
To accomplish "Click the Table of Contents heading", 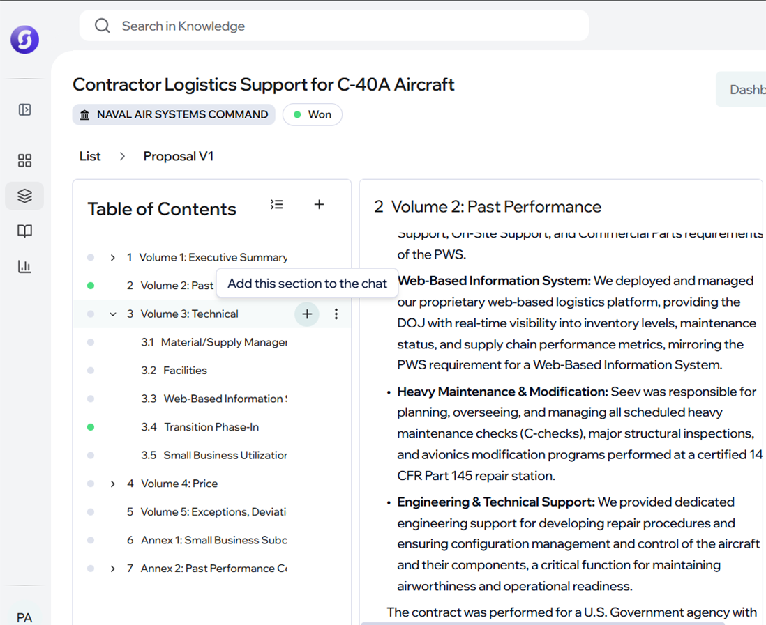I will tap(162, 209).
